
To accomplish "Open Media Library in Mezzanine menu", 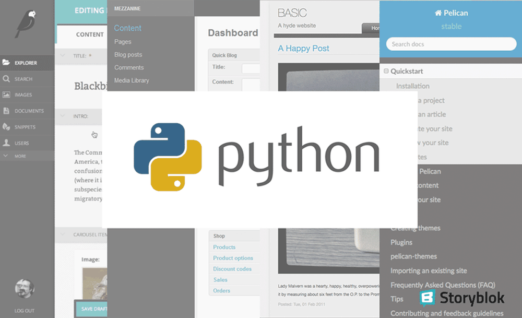I will (x=132, y=80).
